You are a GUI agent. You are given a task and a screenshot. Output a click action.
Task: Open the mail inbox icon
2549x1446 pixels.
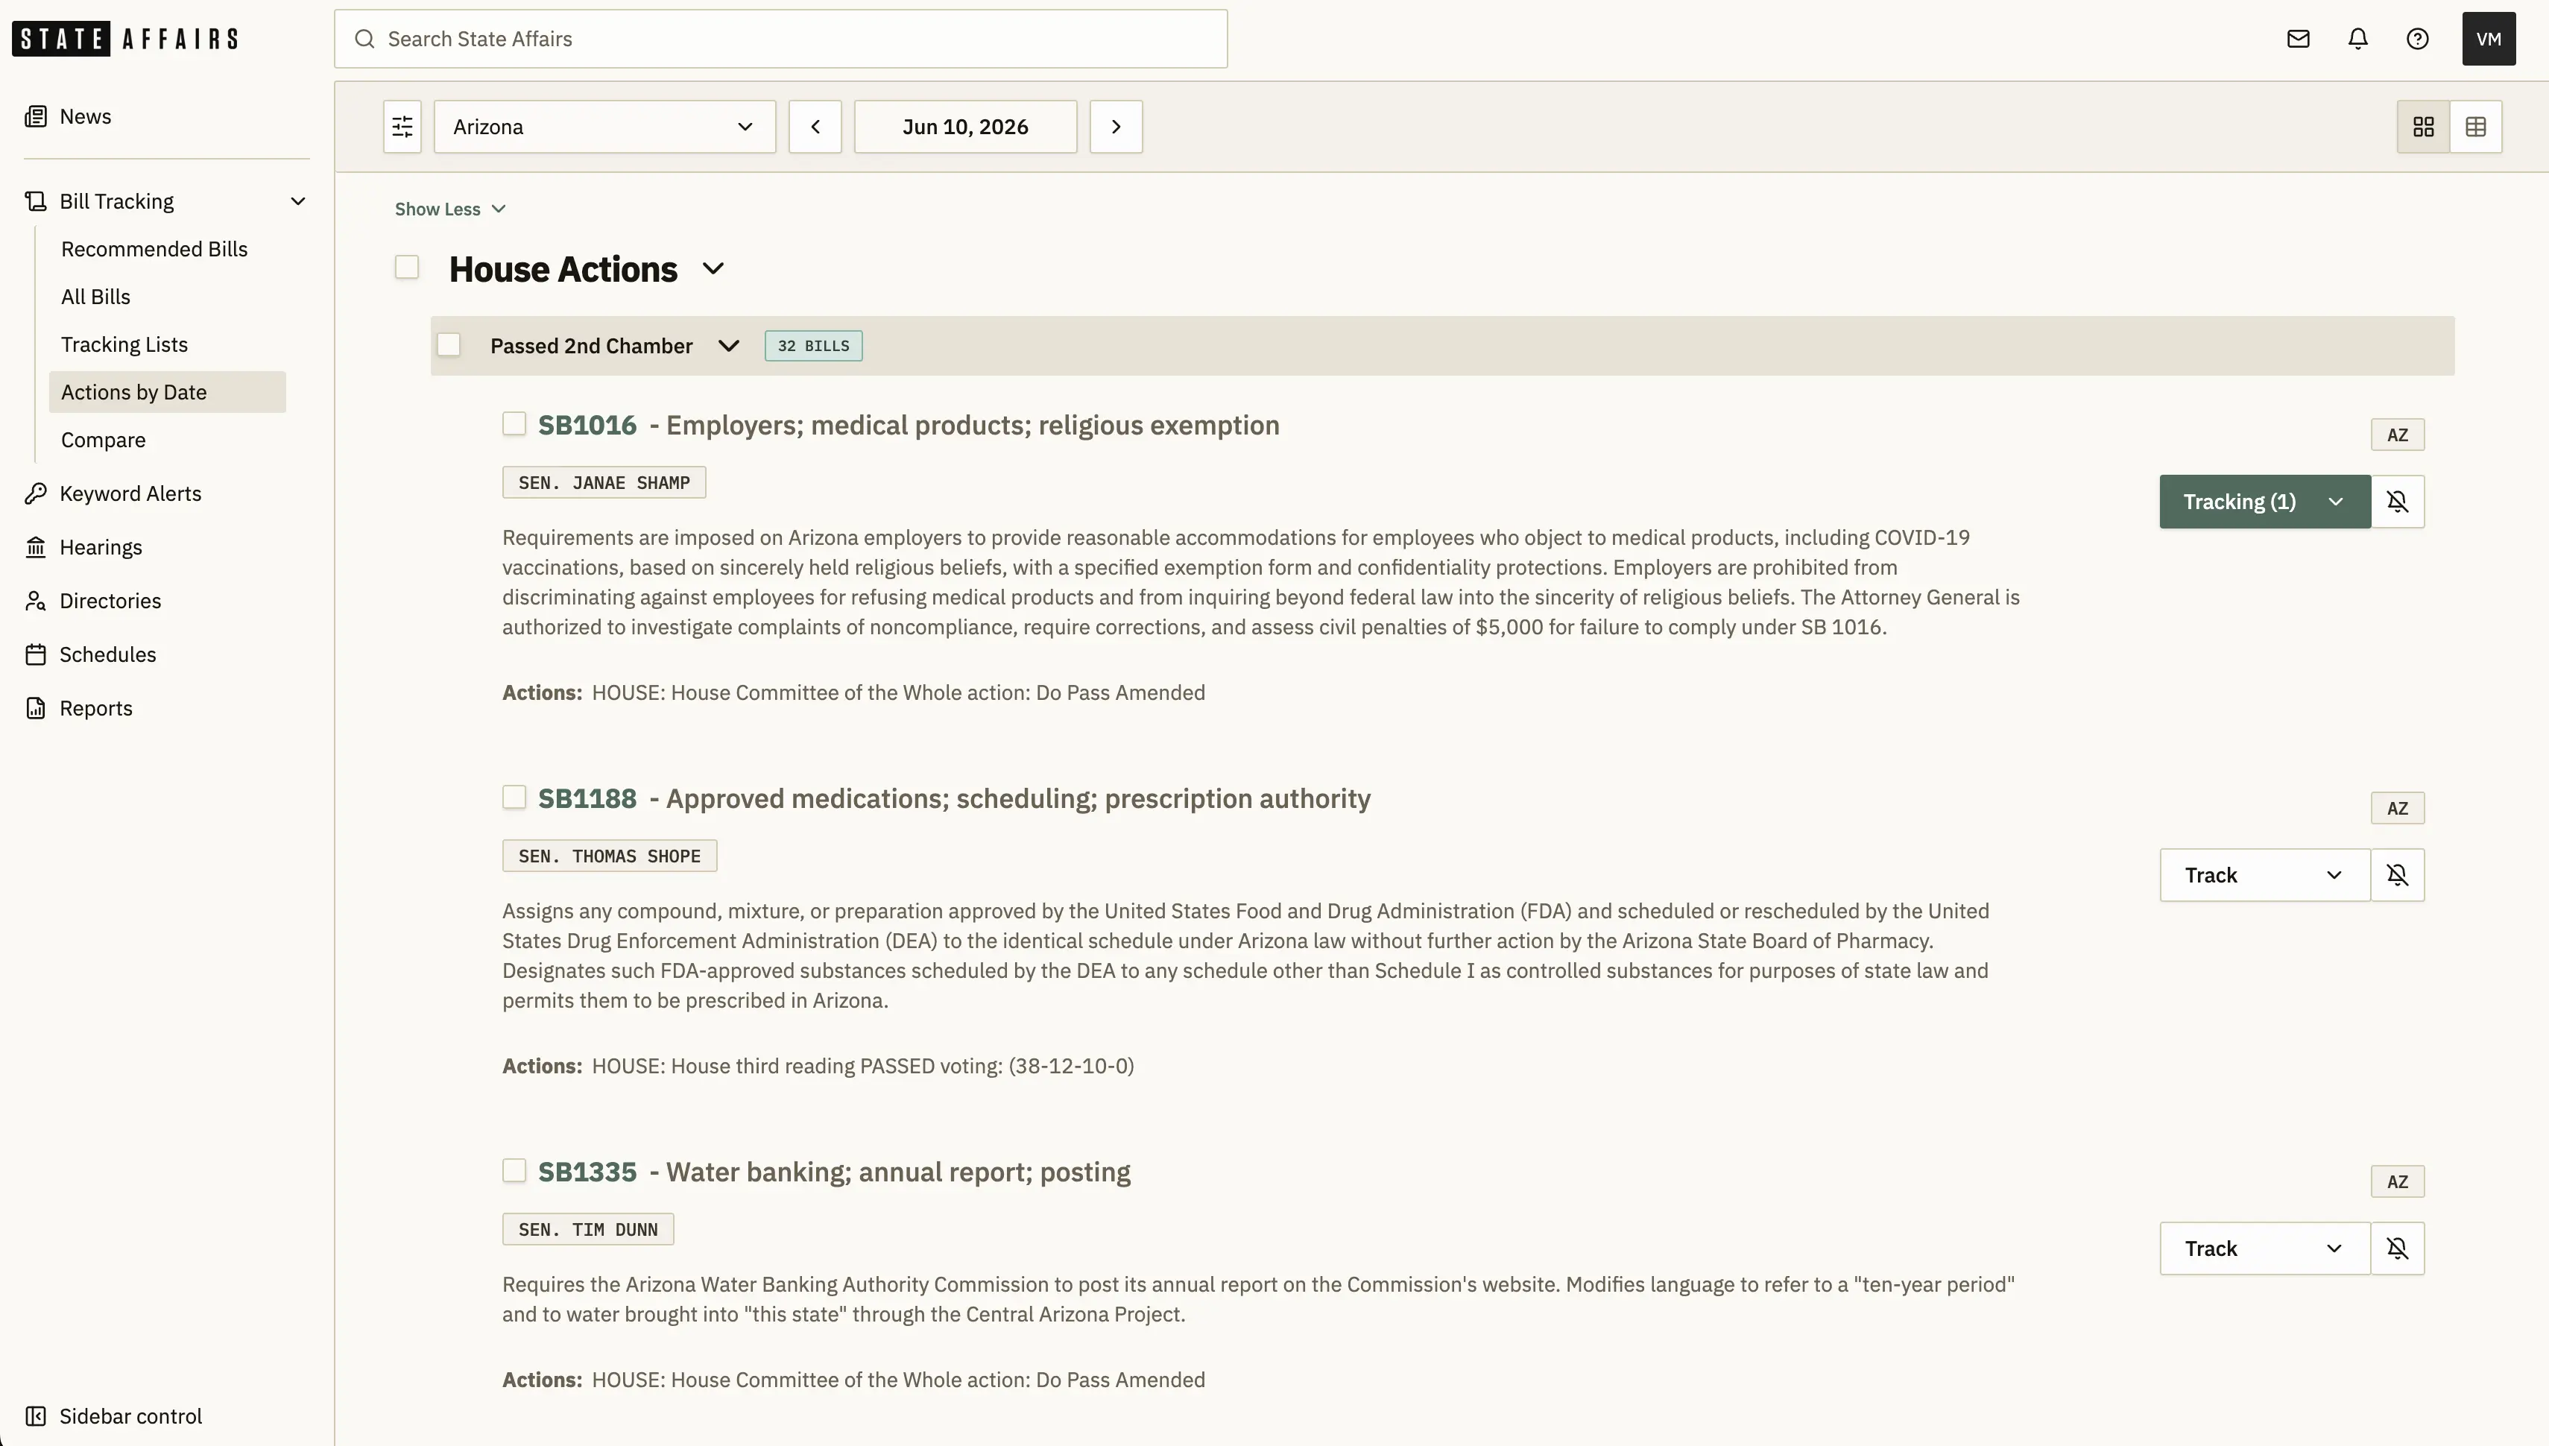2298,39
